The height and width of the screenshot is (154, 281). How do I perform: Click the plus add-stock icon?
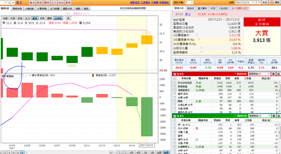point(13,2)
